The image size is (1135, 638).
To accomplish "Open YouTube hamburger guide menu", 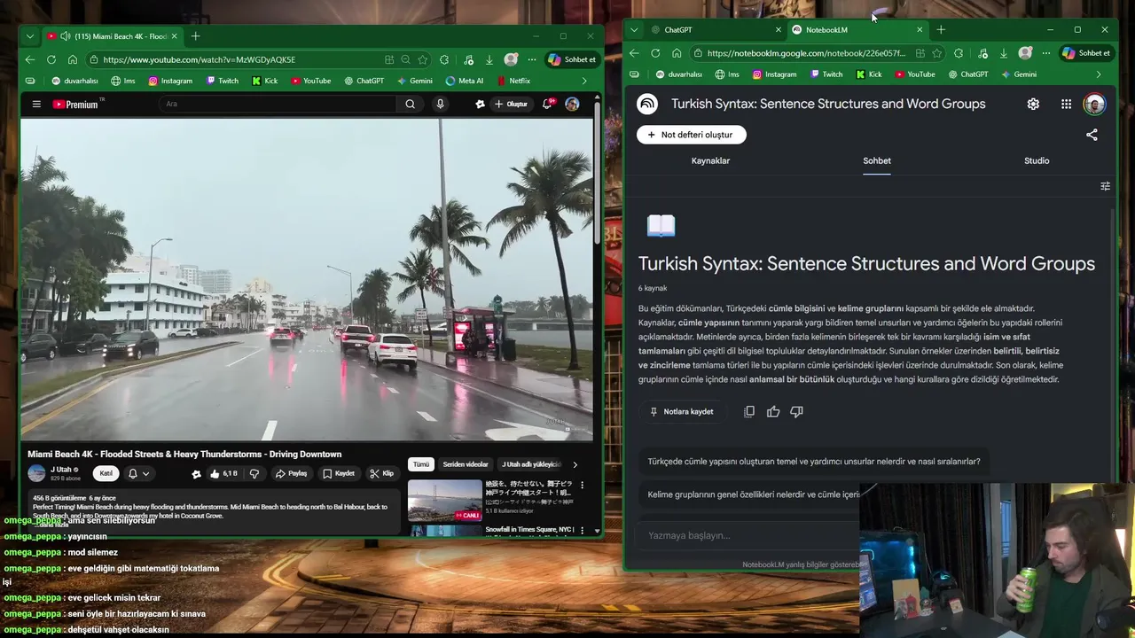I will coord(36,104).
